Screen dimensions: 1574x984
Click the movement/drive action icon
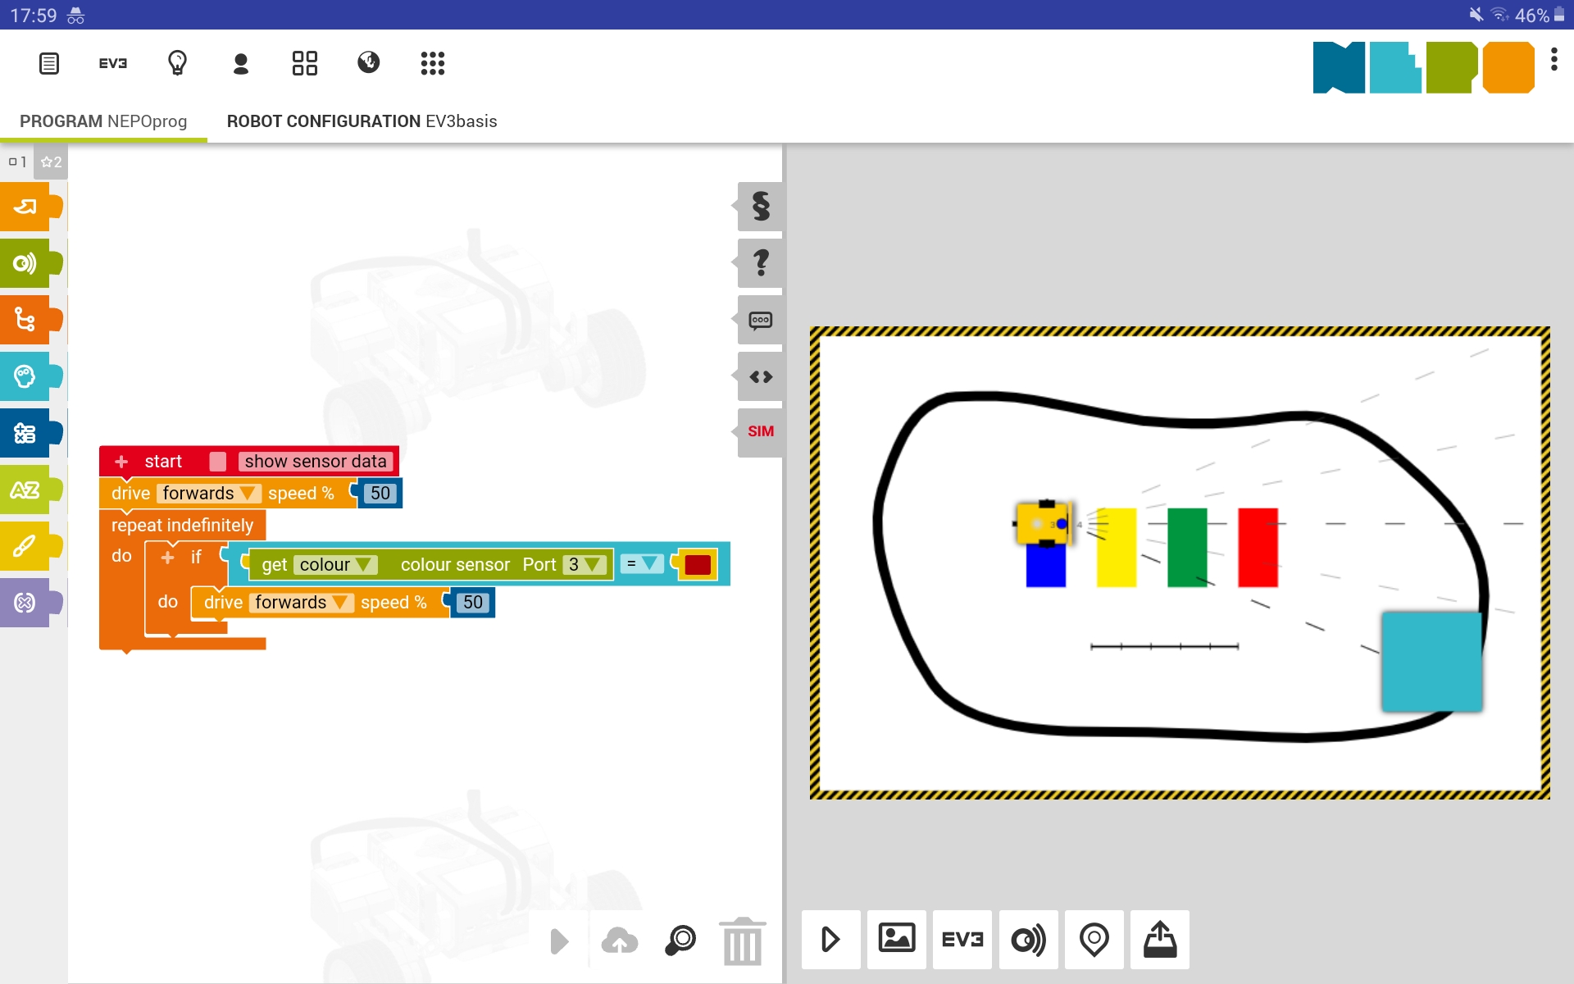29,207
